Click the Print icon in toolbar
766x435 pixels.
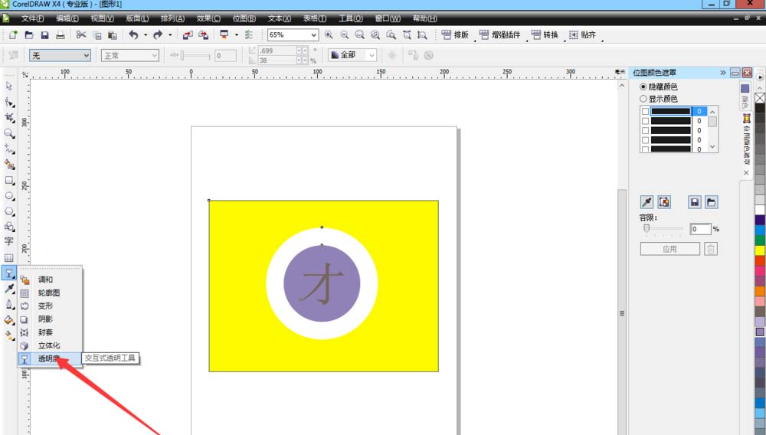click(x=60, y=35)
